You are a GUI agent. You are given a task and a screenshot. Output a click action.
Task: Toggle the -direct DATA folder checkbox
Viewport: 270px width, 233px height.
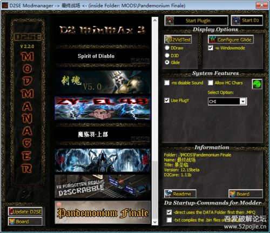[169, 212]
